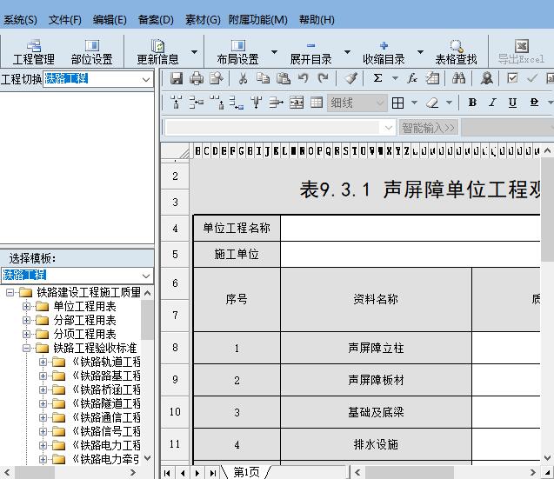This screenshot has width=554, height=479.
Task: Click the Undo arrow icon
Action: point(304,78)
